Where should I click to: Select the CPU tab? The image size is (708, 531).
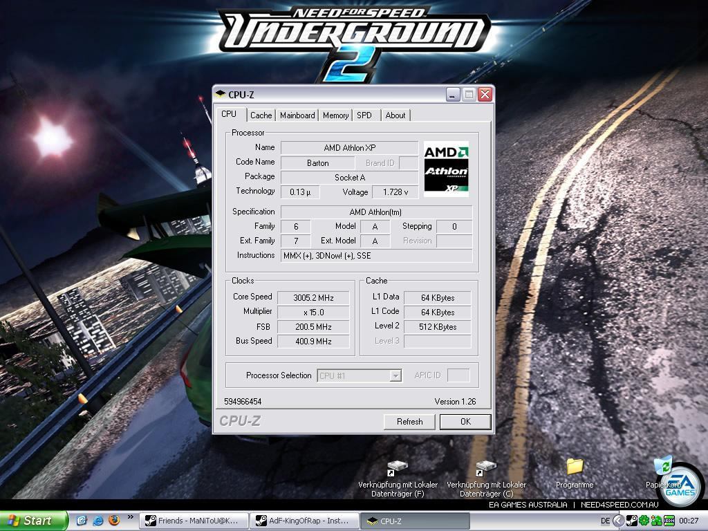(230, 114)
